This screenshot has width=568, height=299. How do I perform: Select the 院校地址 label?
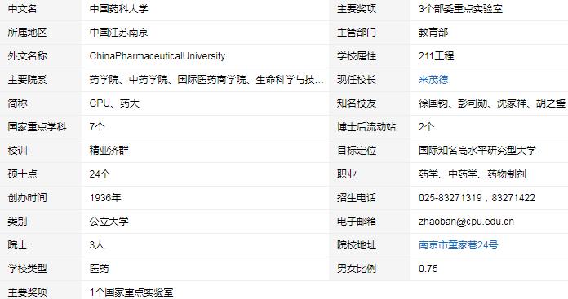(x=357, y=244)
